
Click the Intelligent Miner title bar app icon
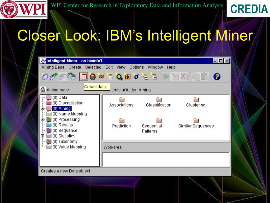tap(43, 61)
